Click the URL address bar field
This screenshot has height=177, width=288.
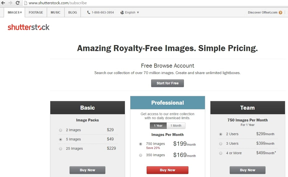155,3
